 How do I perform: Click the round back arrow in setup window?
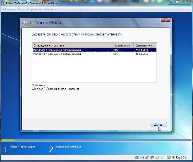[x=25, y=23]
